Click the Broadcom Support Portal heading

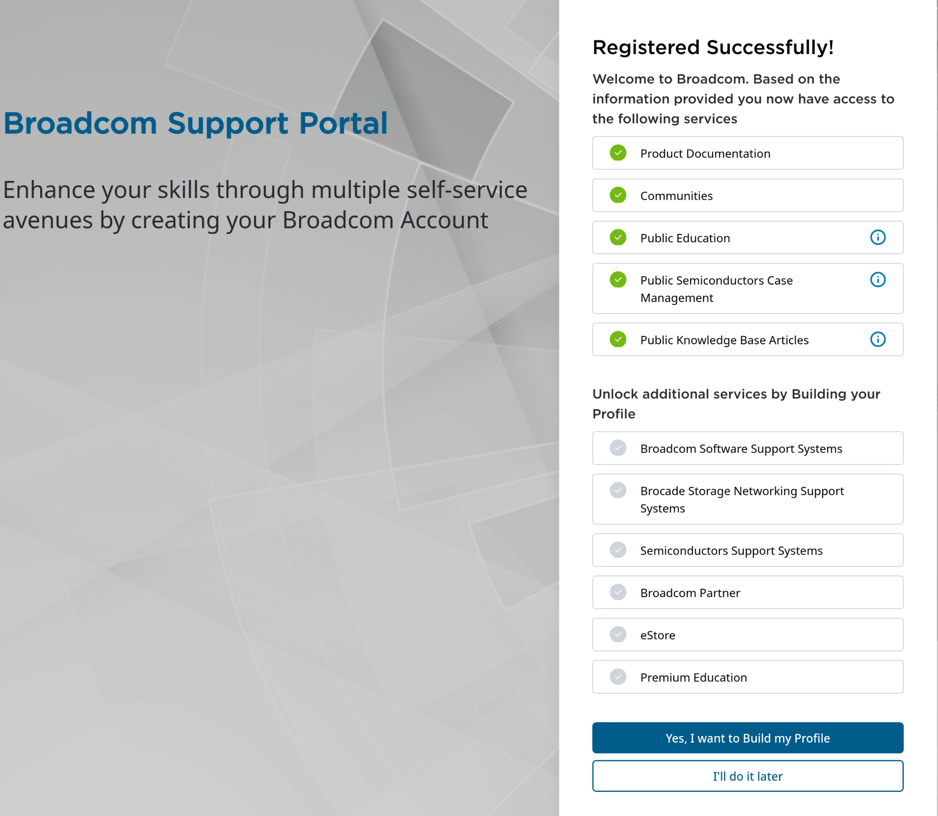[195, 123]
